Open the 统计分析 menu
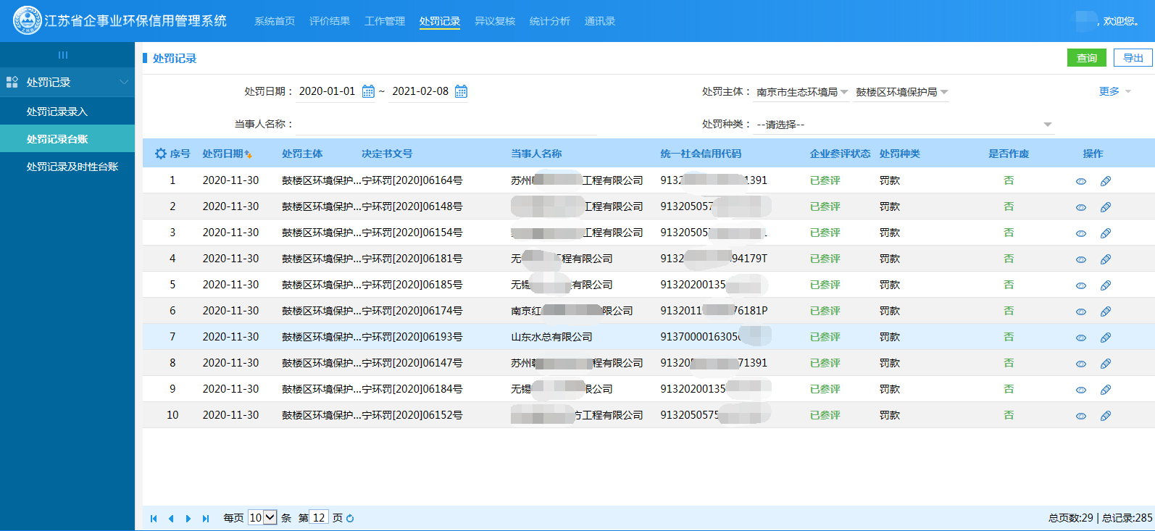Viewport: 1155px width, 531px height. click(x=550, y=21)
